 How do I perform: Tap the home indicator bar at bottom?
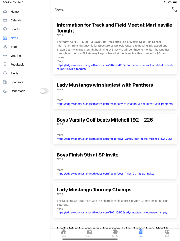(90, 239)
